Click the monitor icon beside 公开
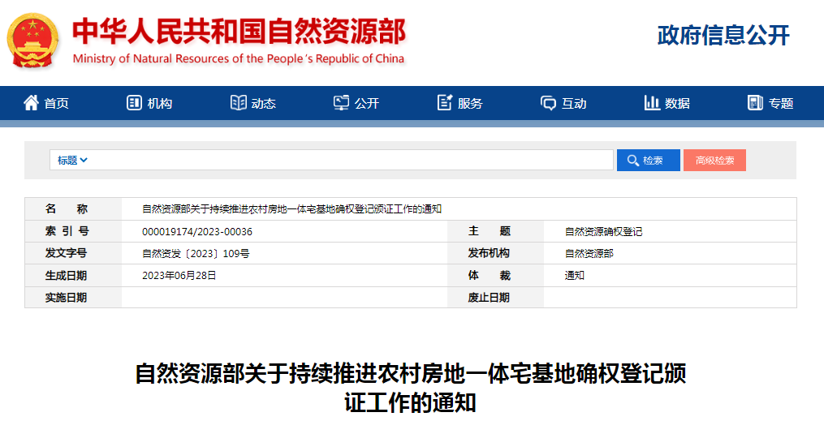This screenshot has height=421, width=824. [x=341, y=103]
